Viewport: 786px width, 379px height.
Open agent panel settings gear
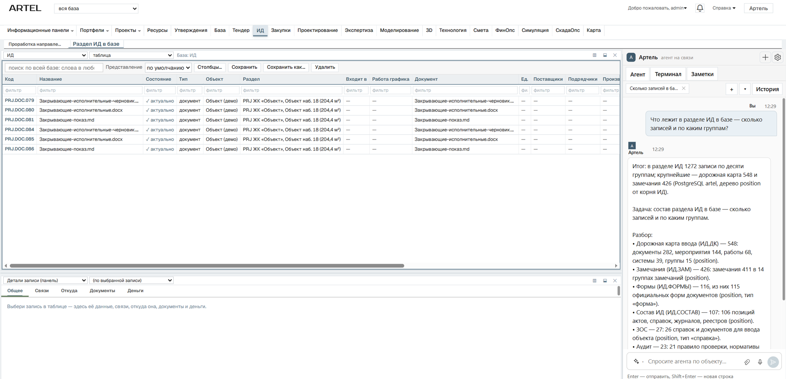777,57
